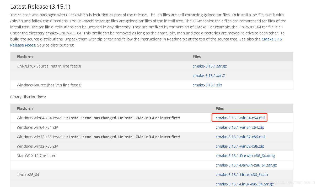The height and width of the screenshot is (187, 317).
Task: Download cmake-3.15.1-win32-x86.zip file
Action: point(240,146)
